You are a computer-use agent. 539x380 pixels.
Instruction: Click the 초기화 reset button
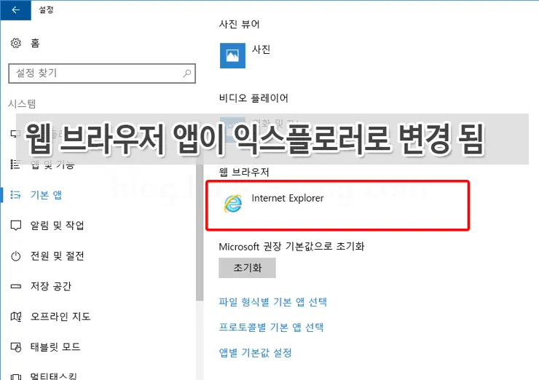[247, 268]
